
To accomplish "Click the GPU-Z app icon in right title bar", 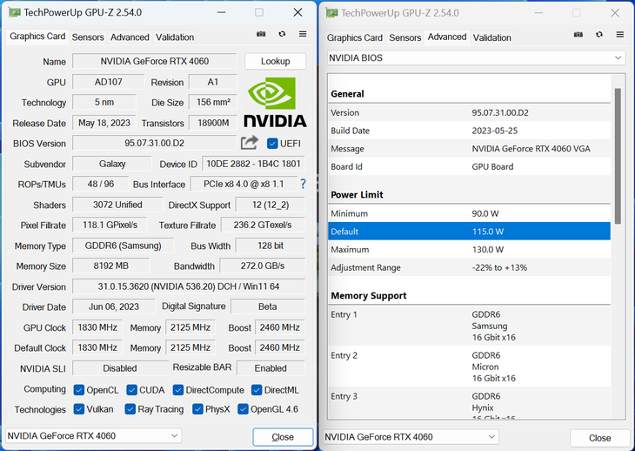I will [x=331, y=13].
